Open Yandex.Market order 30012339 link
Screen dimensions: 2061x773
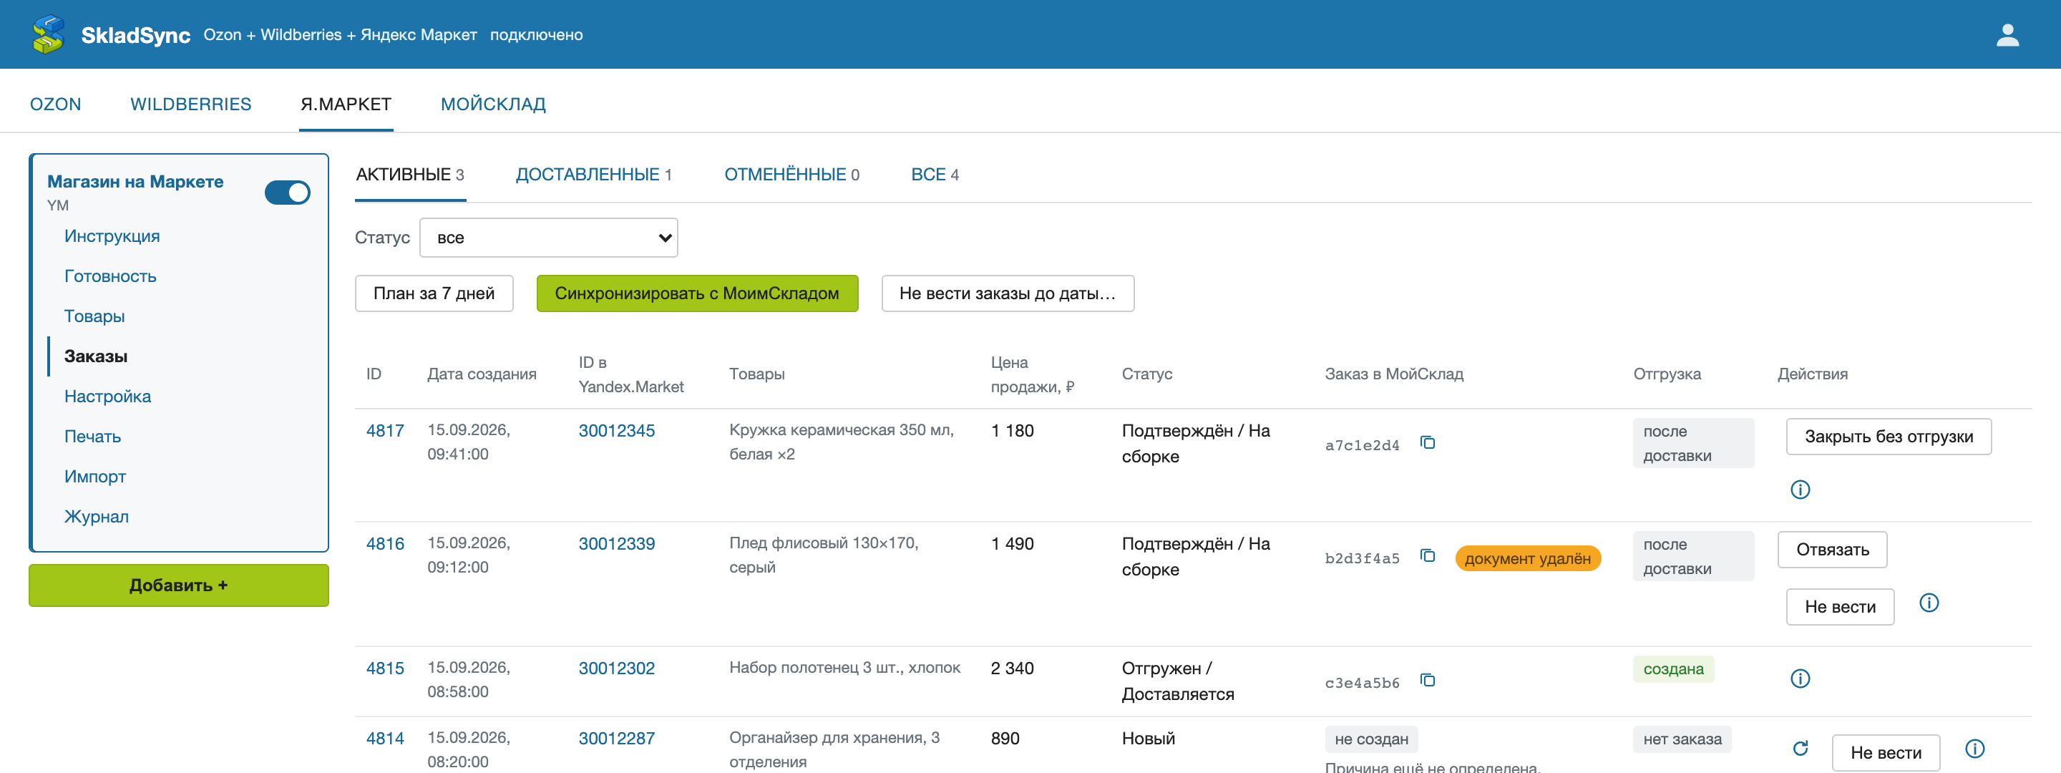point(616,544)
